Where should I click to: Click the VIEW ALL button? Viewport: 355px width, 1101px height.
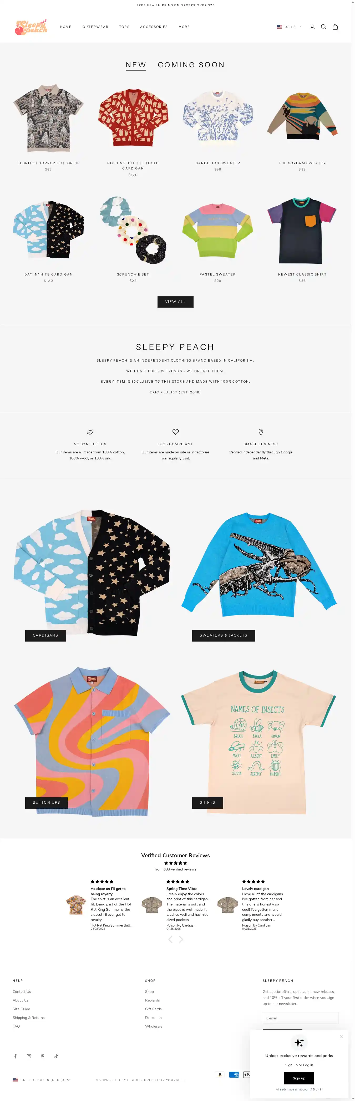click(175, 302)
